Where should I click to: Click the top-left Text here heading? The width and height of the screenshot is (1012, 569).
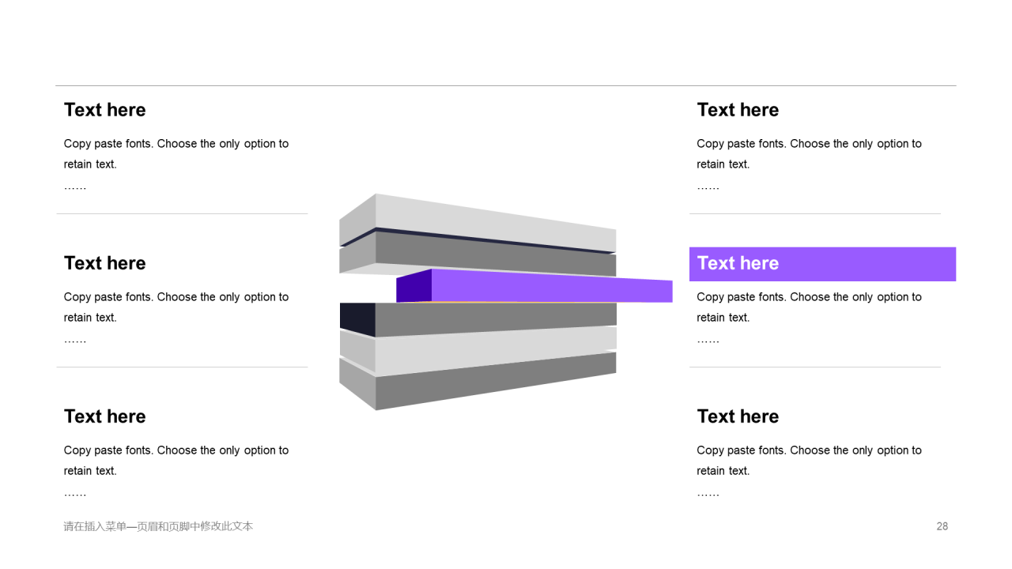(x=105, y=110)
